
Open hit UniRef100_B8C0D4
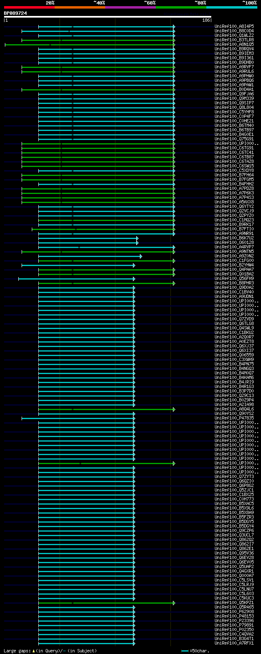pos(234,31)
